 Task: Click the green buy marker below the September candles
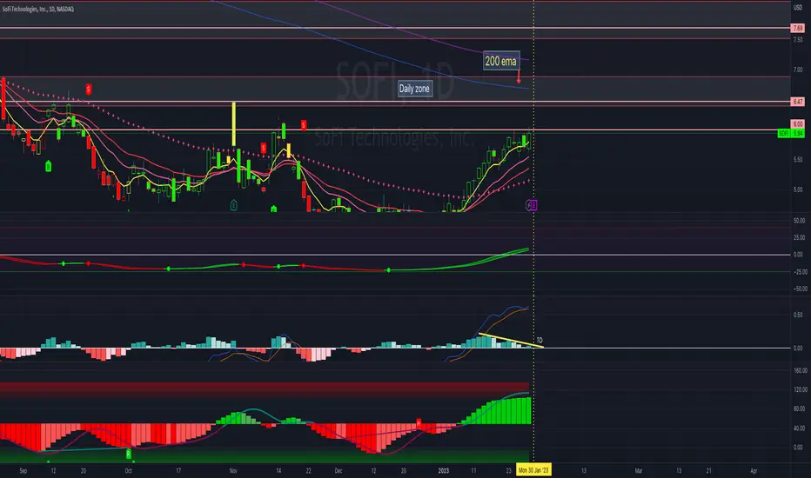48,166
